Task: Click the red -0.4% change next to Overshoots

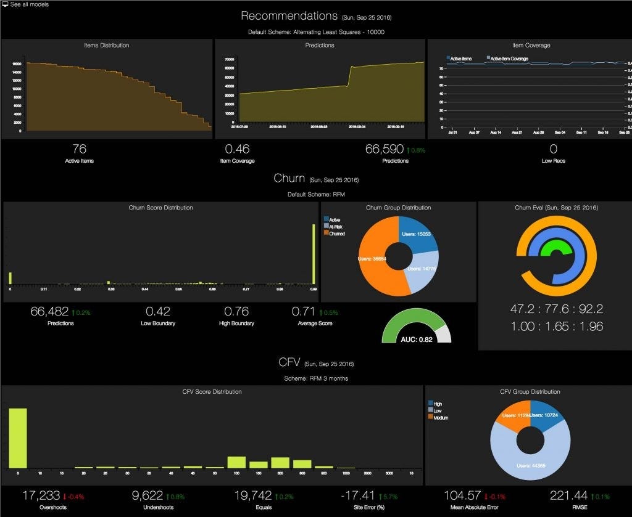Action: click(73, 497)
